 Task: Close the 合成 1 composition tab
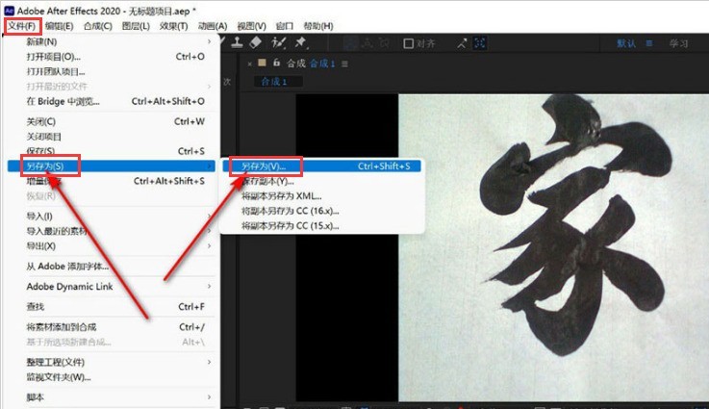[249, 64]
